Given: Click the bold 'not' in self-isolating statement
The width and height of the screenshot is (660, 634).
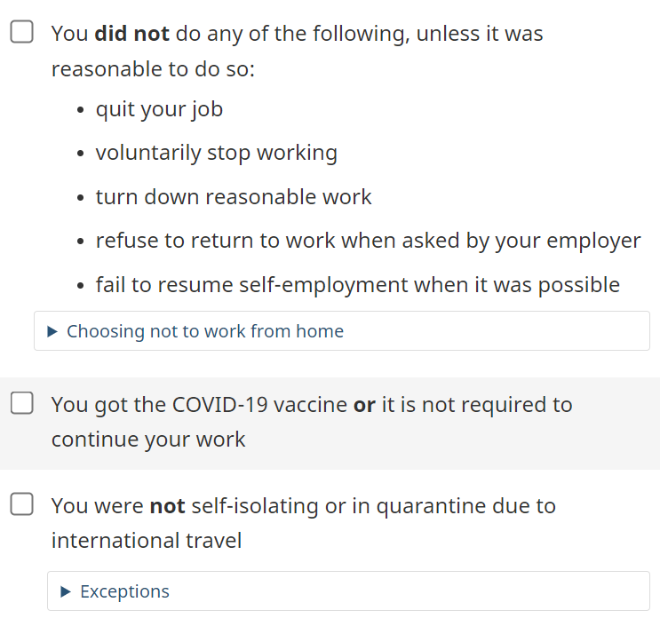Looking at the screenshot, I should click(x=167, y=506).
